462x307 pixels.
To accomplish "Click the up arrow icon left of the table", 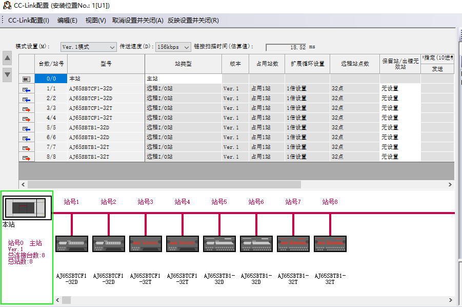I will 7,58.
